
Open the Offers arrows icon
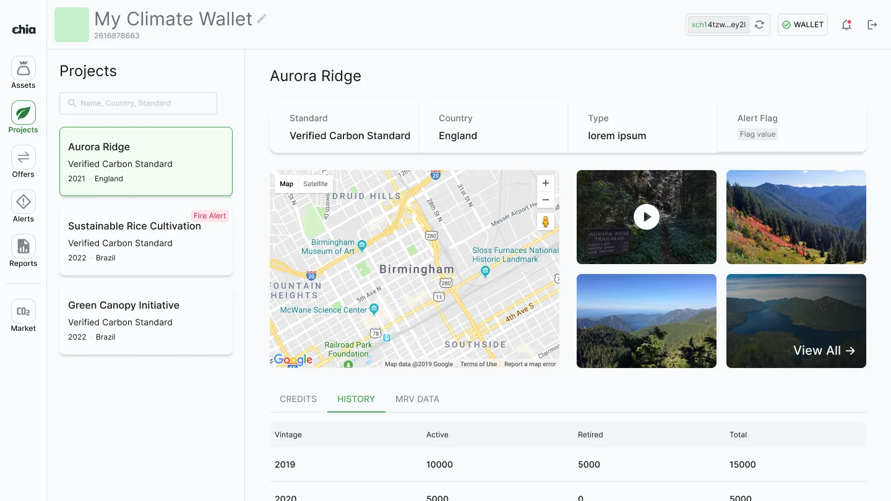24,157
